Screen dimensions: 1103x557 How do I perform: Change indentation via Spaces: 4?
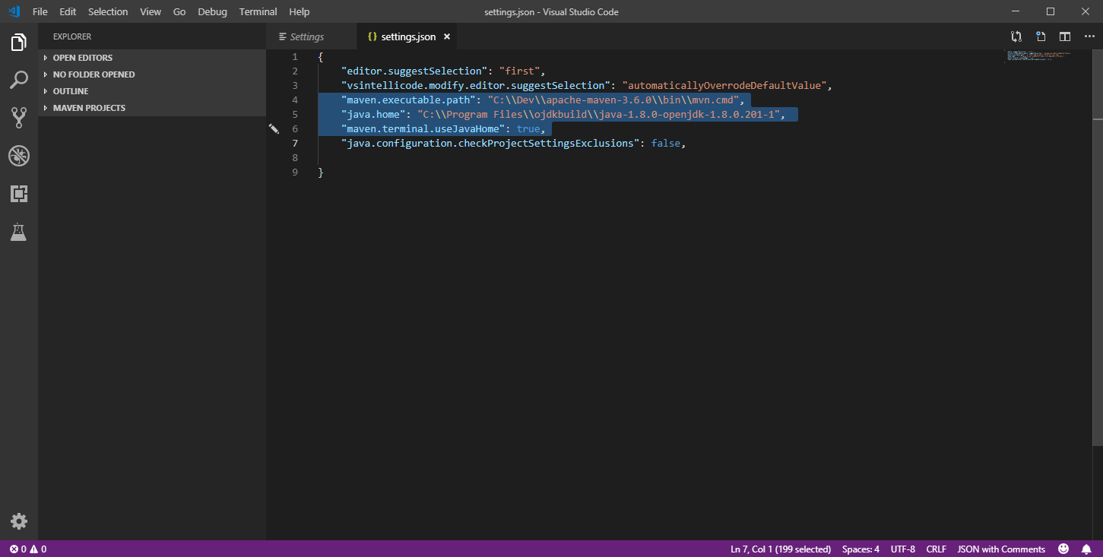[x=861, y=549]
